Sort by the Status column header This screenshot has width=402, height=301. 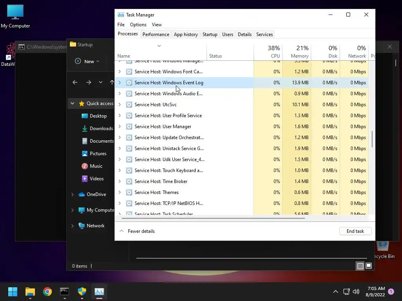230,52
